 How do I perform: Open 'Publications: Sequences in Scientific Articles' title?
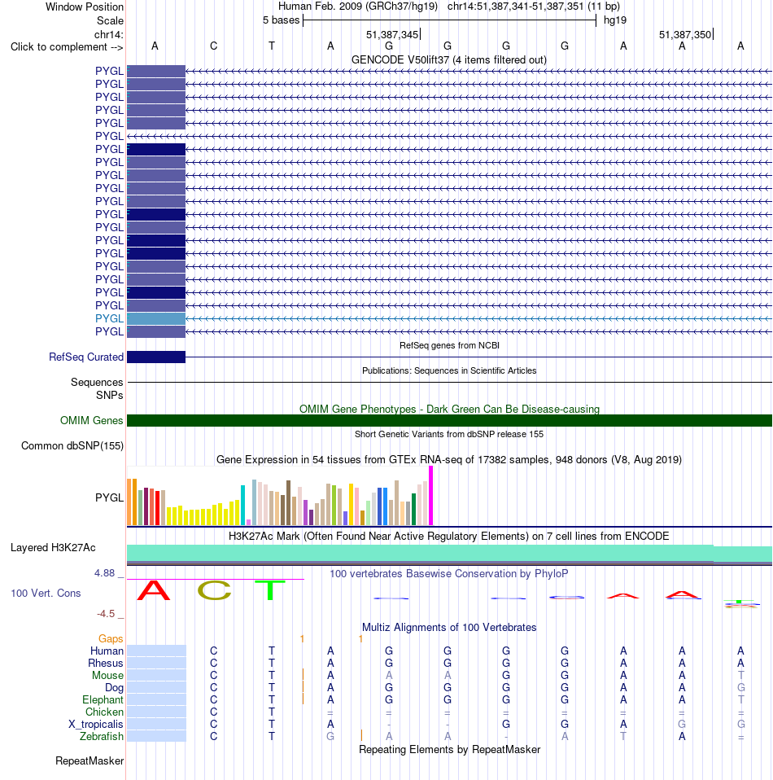tap(449, 370)
